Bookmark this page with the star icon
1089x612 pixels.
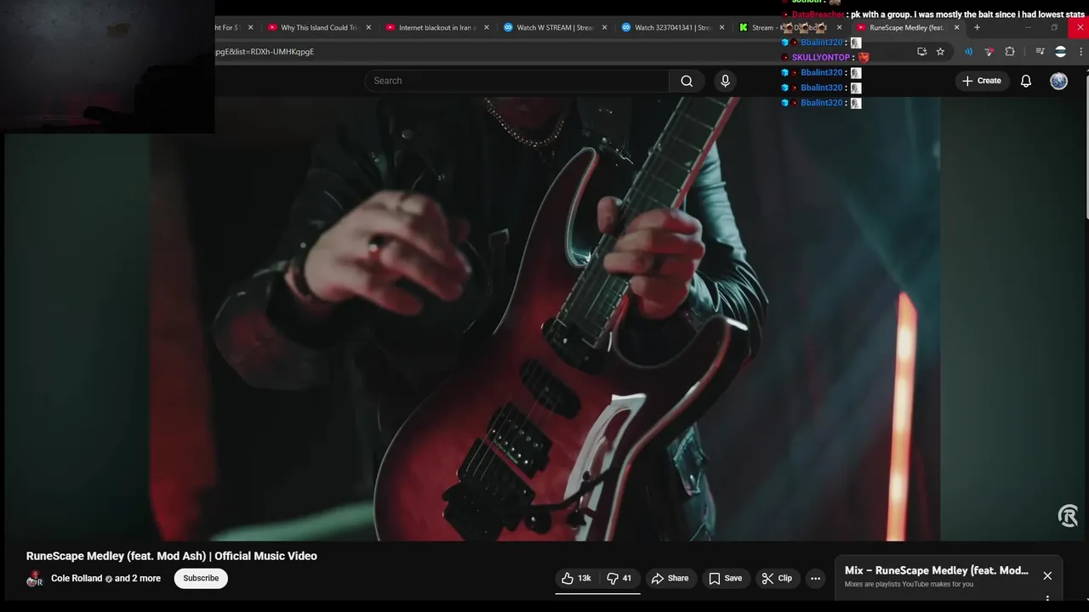(x=940, y=52)
